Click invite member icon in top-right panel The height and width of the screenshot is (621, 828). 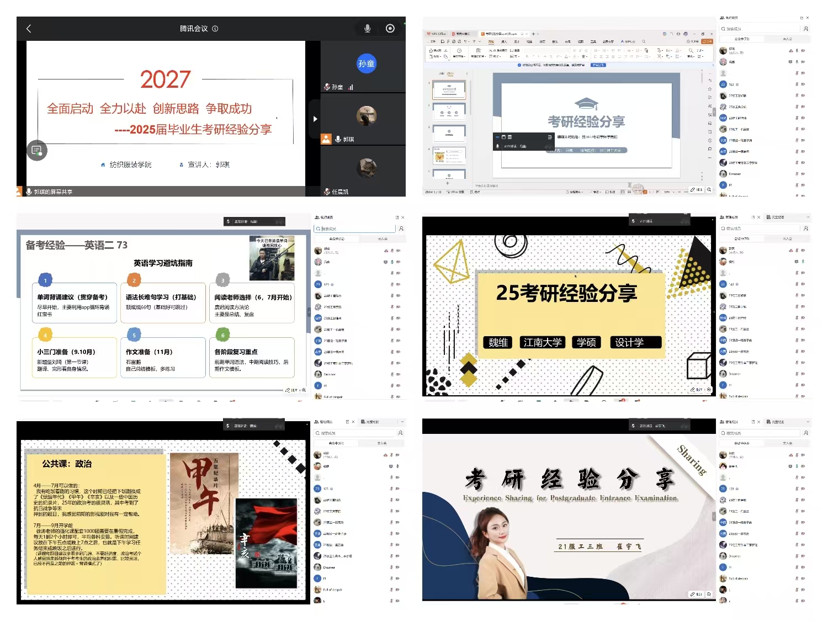coord(806,29)
